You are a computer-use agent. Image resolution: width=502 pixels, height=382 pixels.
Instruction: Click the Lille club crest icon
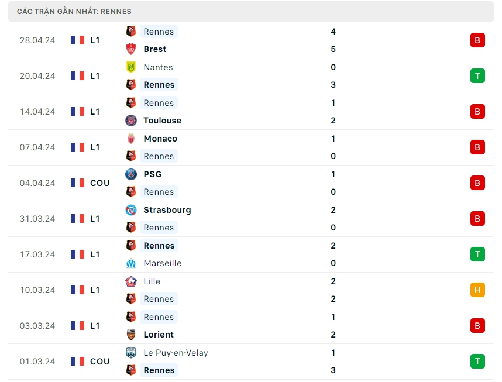(131, 281)
